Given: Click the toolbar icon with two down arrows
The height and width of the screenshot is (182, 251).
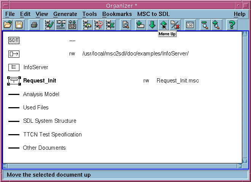Looking at the screenshot, I should 72,25.
